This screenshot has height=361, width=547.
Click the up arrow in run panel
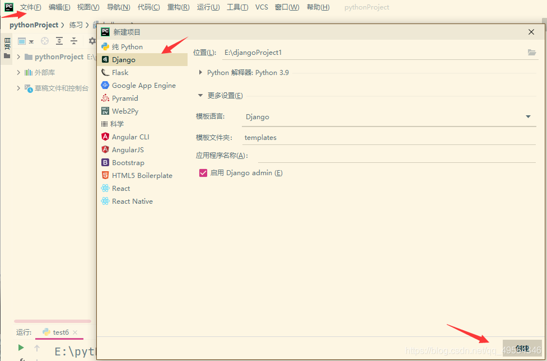pyautogui.click(x=37, y=348)
